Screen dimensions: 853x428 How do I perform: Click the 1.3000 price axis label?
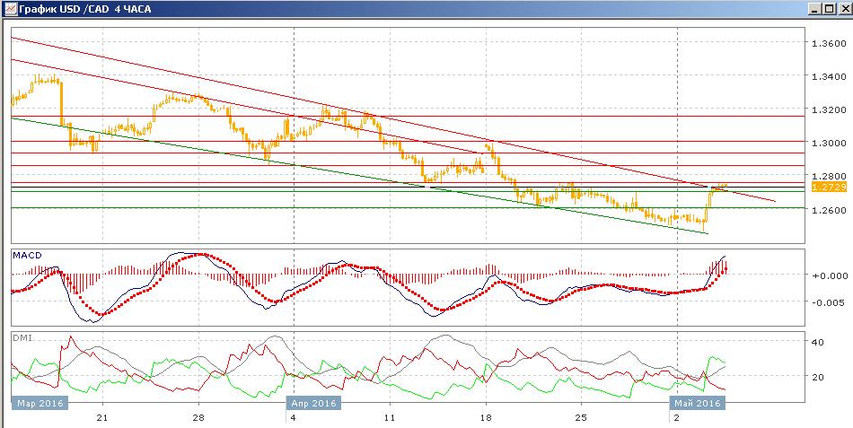[x=829, y=143]
